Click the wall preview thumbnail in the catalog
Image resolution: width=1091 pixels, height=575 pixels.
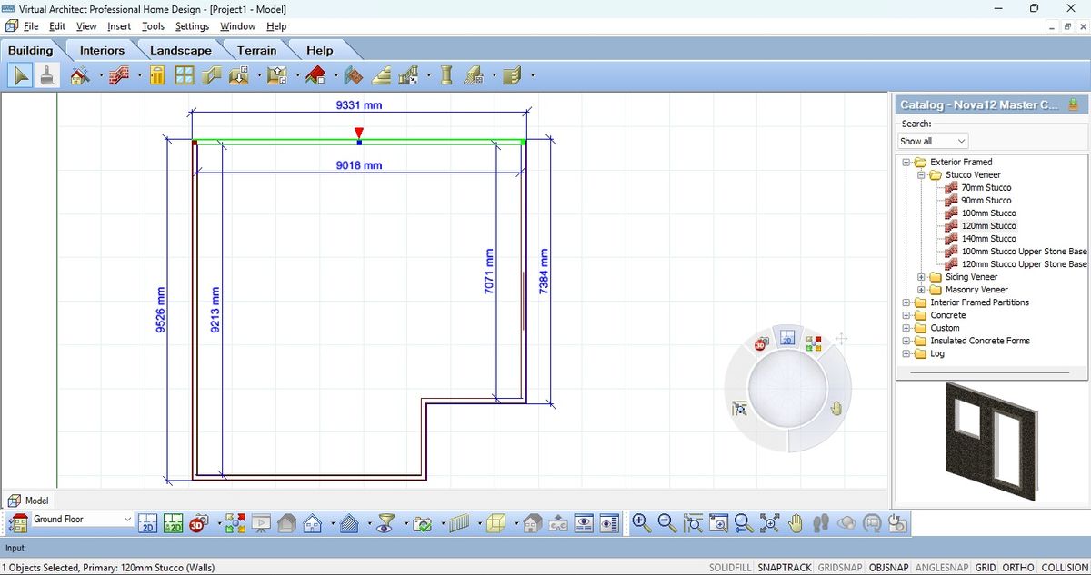(991, 442)
